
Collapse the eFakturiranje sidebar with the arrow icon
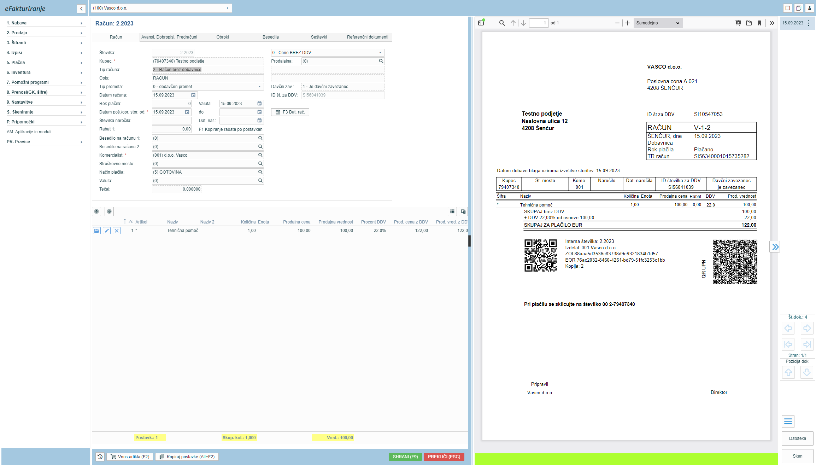[81, 8]
